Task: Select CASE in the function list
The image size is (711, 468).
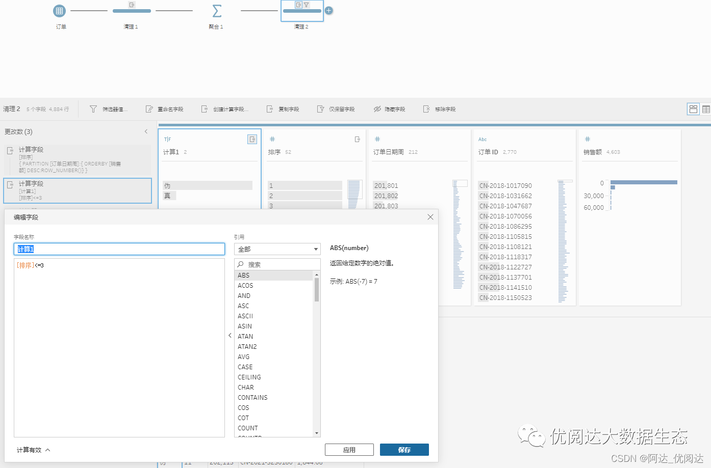Action: click(x=274, y=367)
